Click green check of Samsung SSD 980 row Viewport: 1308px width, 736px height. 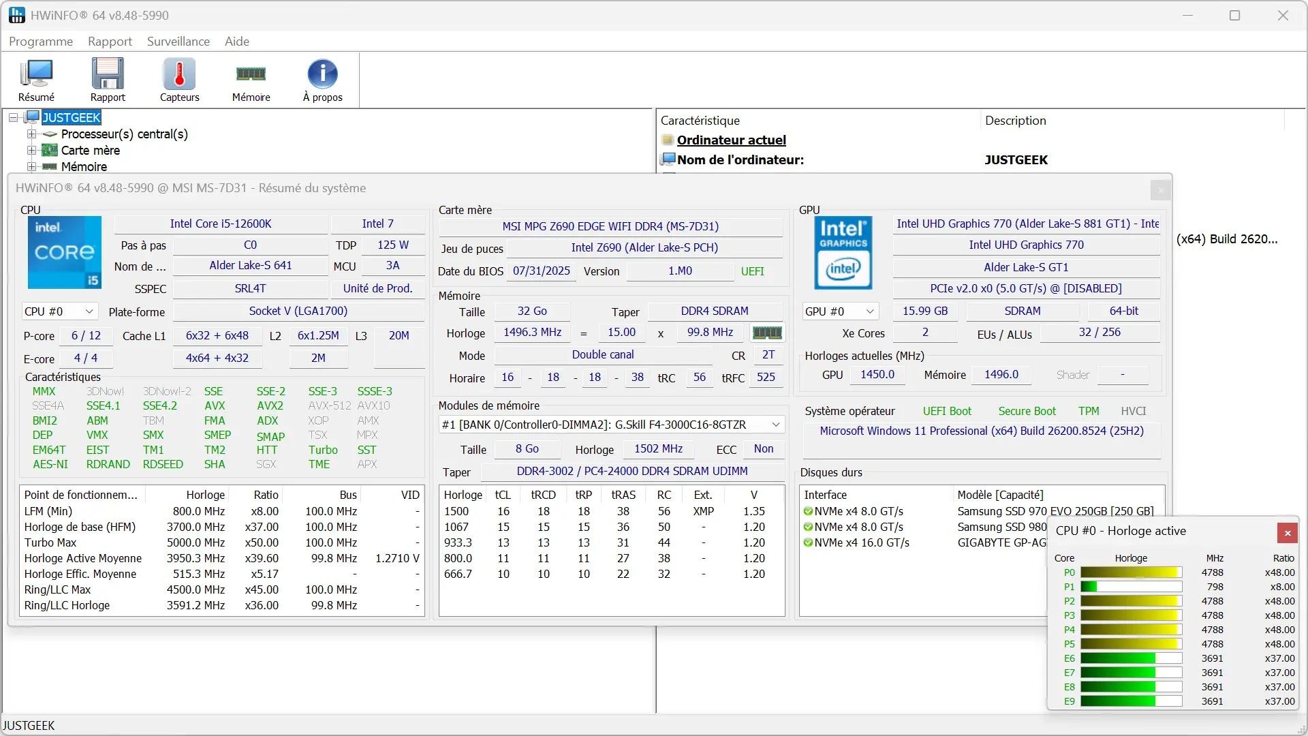808,527
